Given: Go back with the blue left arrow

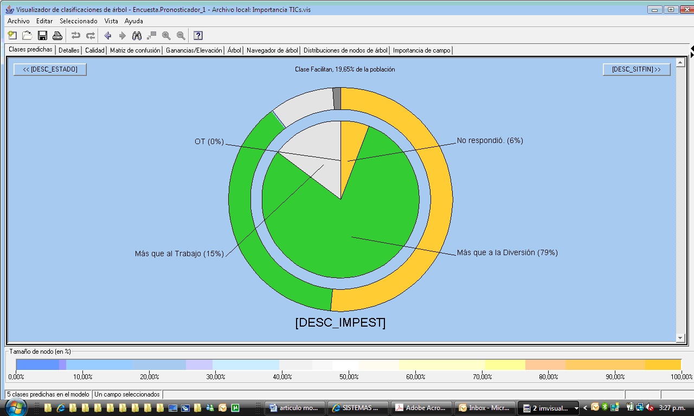Looking at the screenshot, I should [108, 36].
